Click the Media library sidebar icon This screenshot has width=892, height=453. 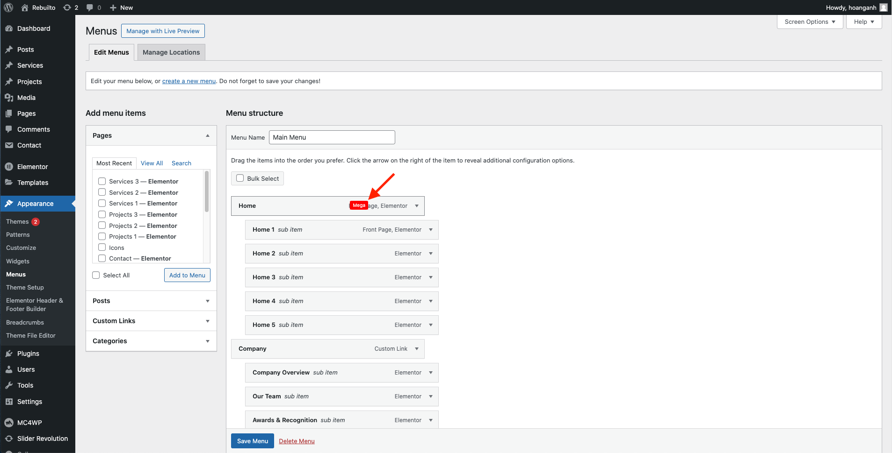click(9, 98)
